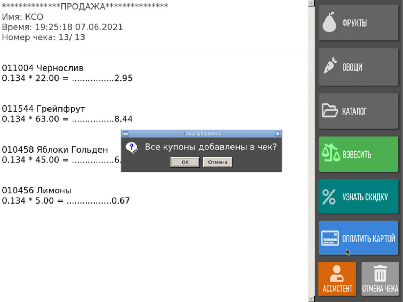Screen dimensions: 403x302
Task: Open the dialog's window menu icon
Action: click(126, 134)
